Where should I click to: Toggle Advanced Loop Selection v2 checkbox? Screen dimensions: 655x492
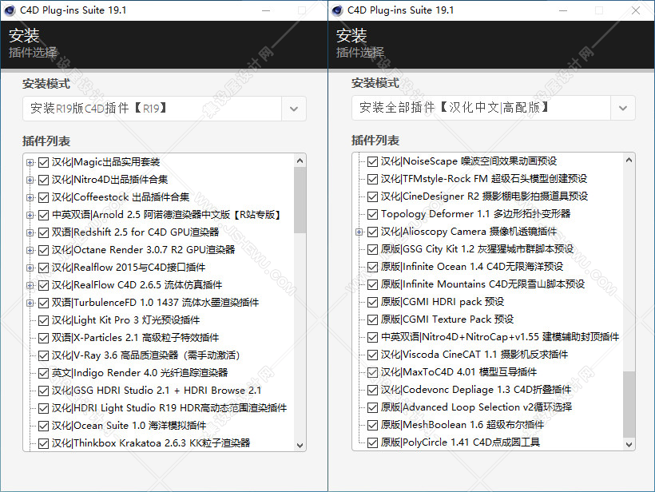pos(372,407)
